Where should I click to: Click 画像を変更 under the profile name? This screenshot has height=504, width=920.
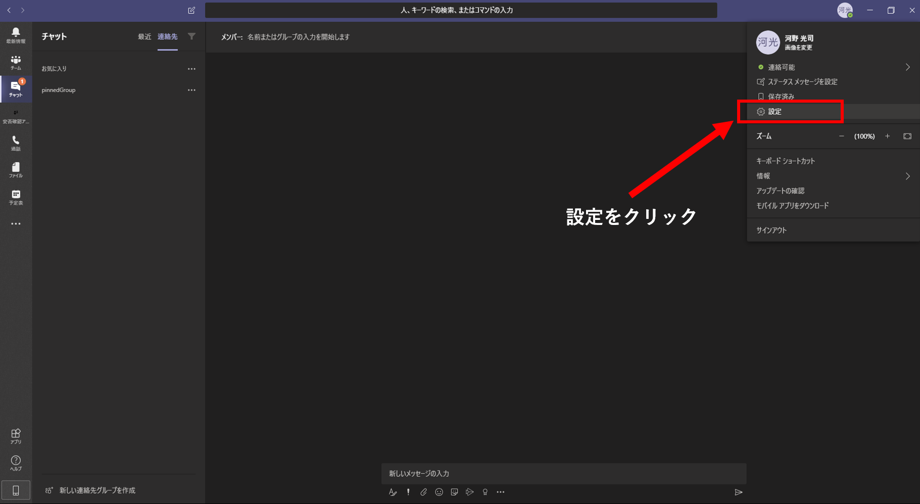(x=798, y=48)
